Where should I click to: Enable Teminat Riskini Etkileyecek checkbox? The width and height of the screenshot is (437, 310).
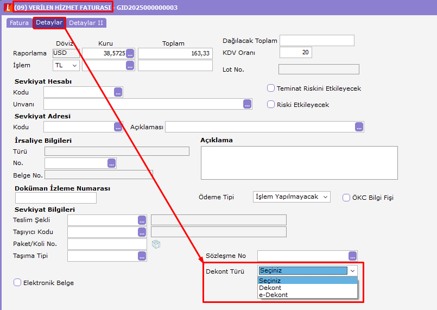[x=271, y=88]
